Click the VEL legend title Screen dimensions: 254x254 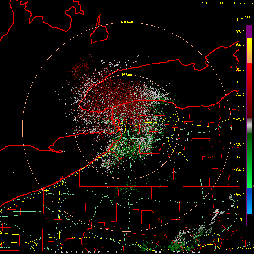pyautogui.click(x=248, y=17)
